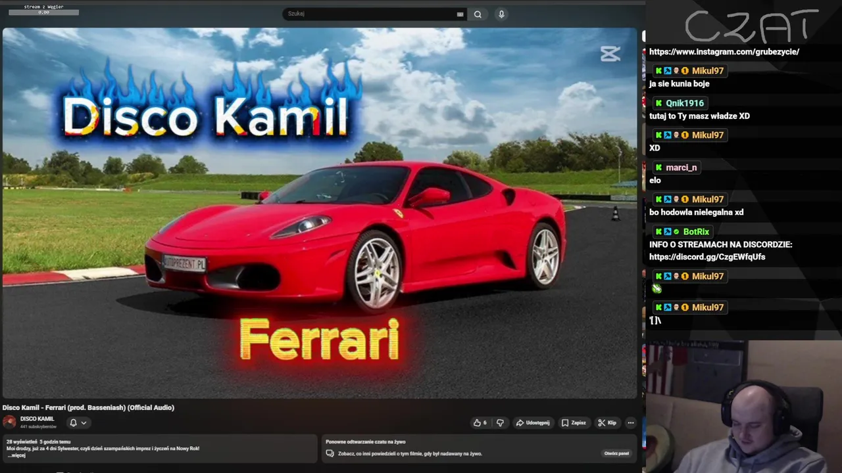Click the 'Ponowne odtwarzanie czatu na żywo' heading
Image resolution: width=842 pixels, height=473 pixels.
365,441
